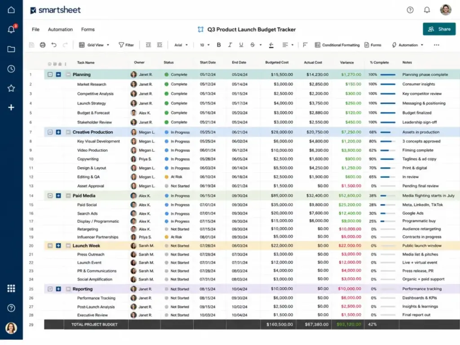460x345 pixels.
Task: Click the Print icon in toolbar
Action: click(43, 45)
